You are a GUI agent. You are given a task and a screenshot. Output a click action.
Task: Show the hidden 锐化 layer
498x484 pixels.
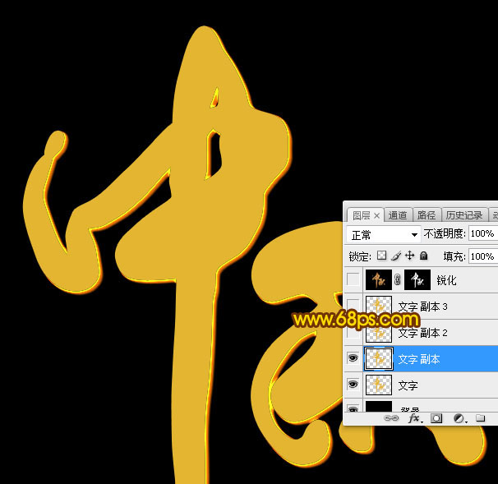(353, 279)
